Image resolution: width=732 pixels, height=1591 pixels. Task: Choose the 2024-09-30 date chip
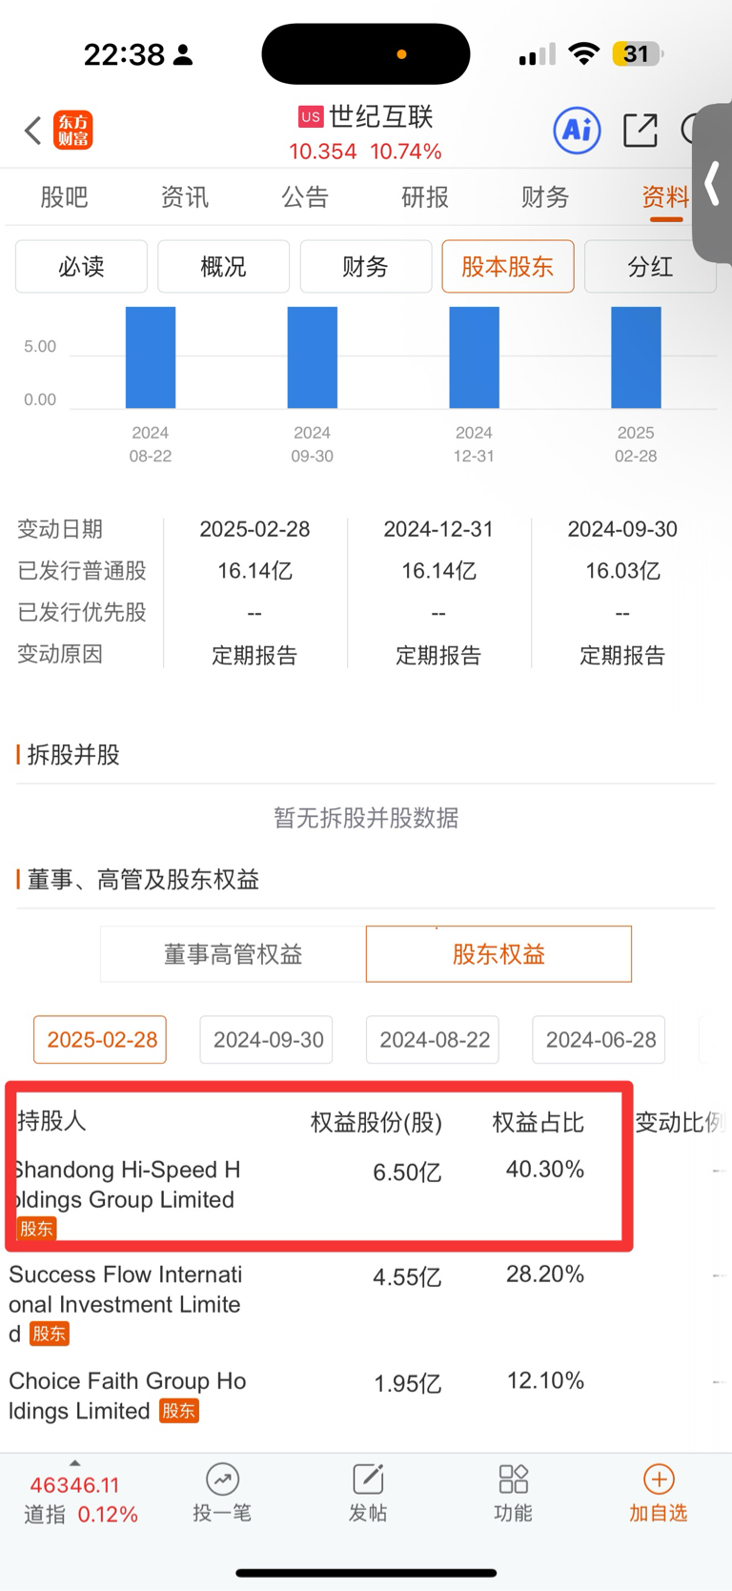268,1040
